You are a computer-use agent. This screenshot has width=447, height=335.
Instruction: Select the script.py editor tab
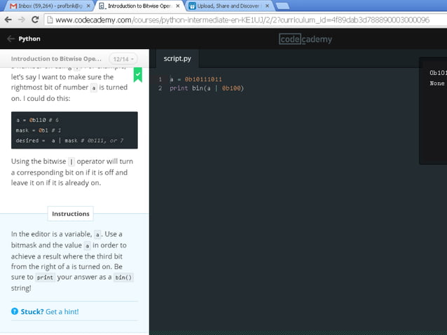(177, 58)
